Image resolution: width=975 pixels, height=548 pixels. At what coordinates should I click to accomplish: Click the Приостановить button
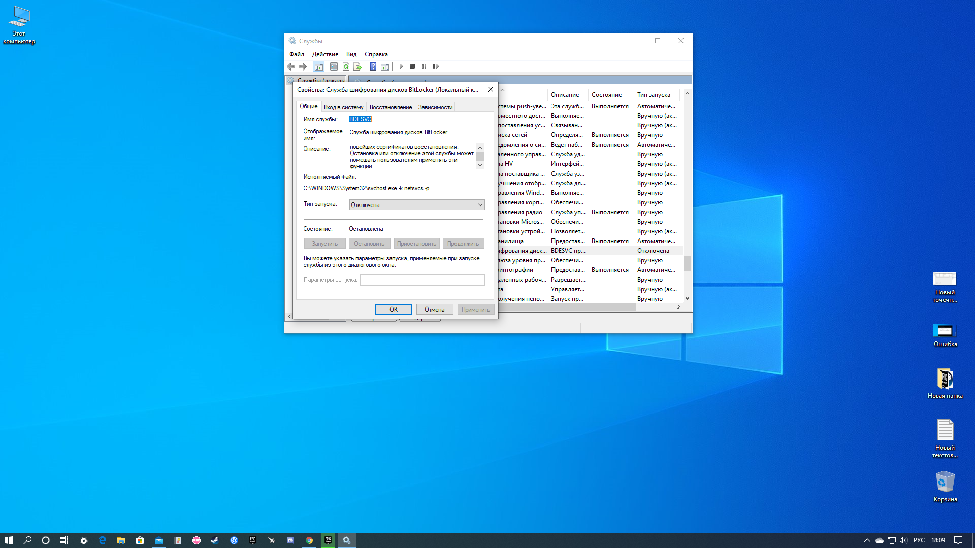(x=416, y=244)
